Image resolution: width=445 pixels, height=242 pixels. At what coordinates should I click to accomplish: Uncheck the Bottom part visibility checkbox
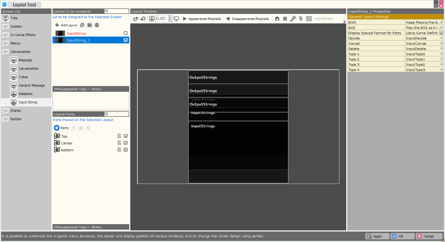[126, 150]
